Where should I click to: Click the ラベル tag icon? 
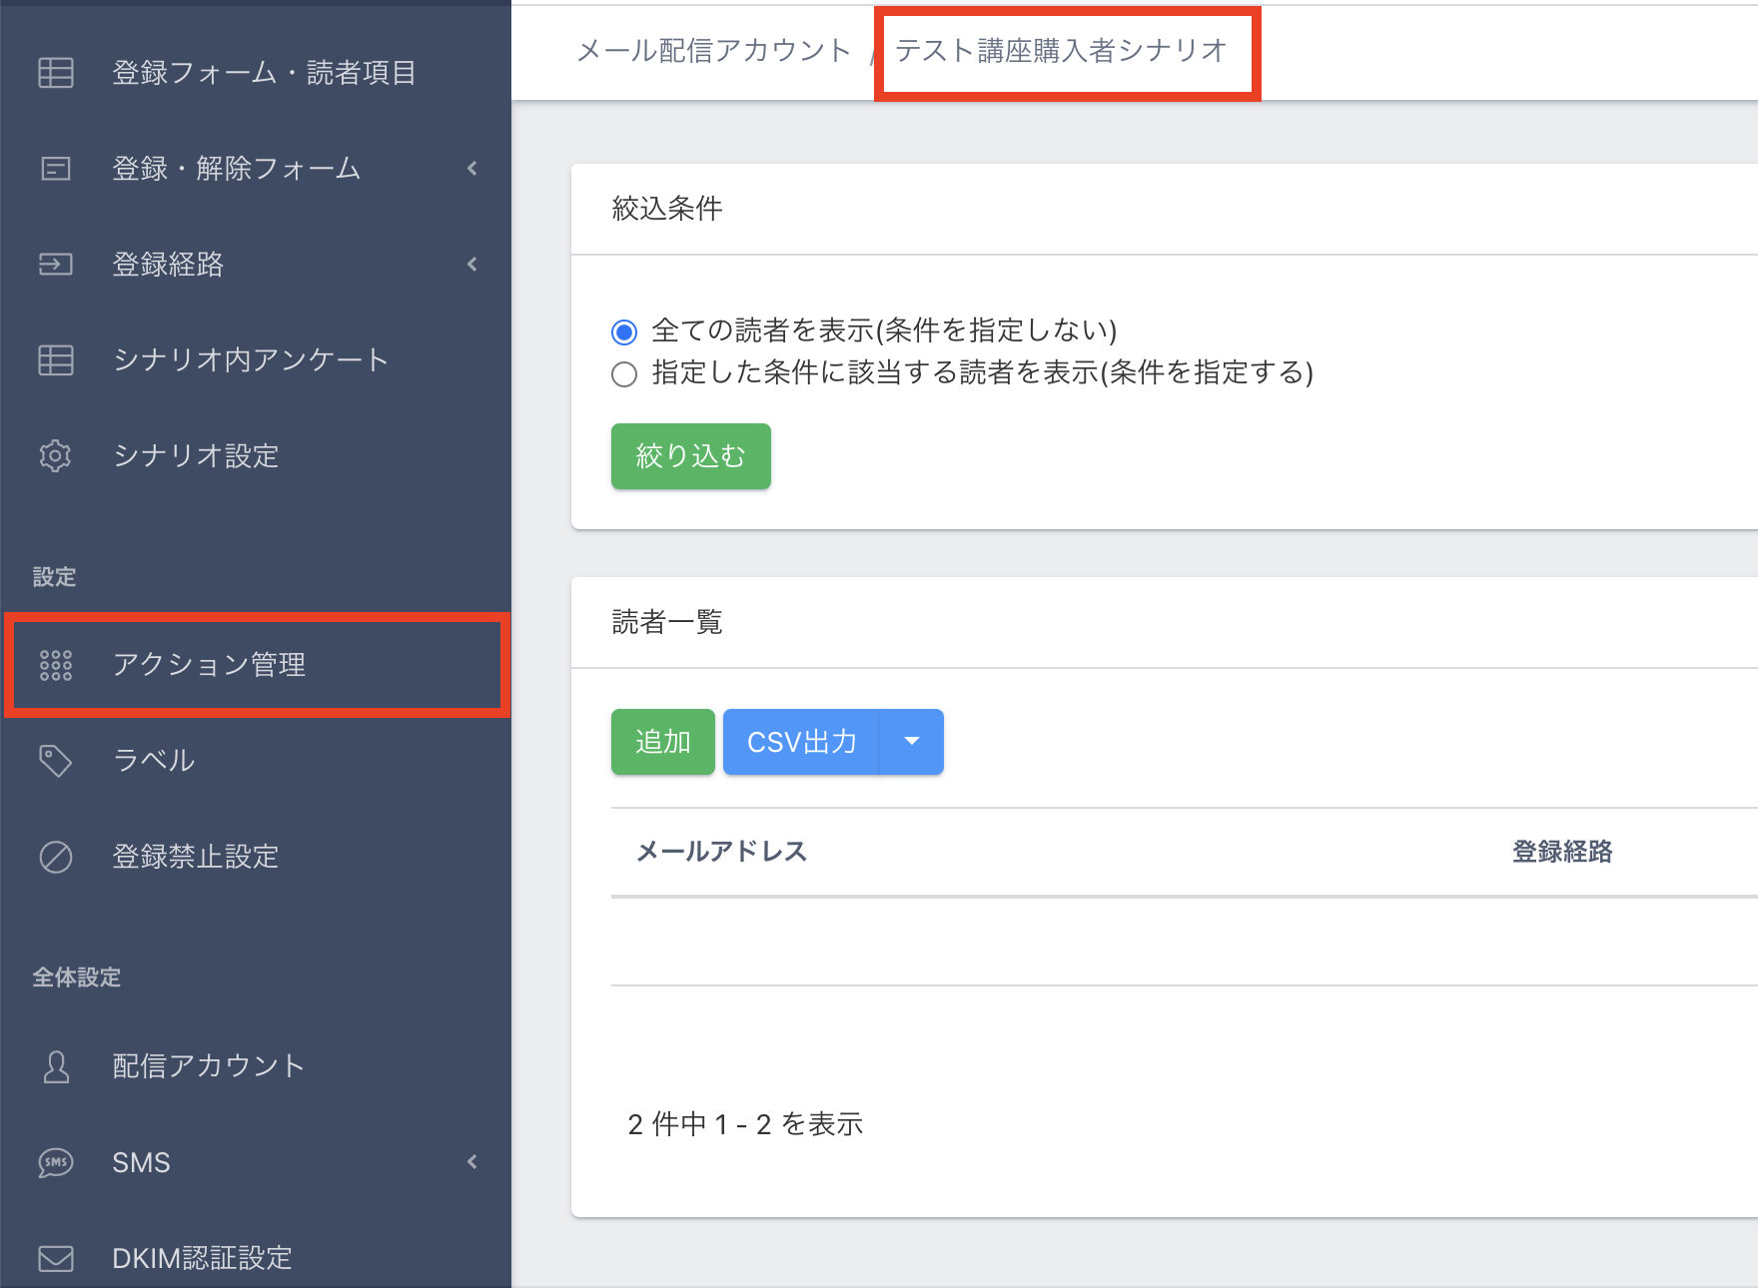(56, 761)
